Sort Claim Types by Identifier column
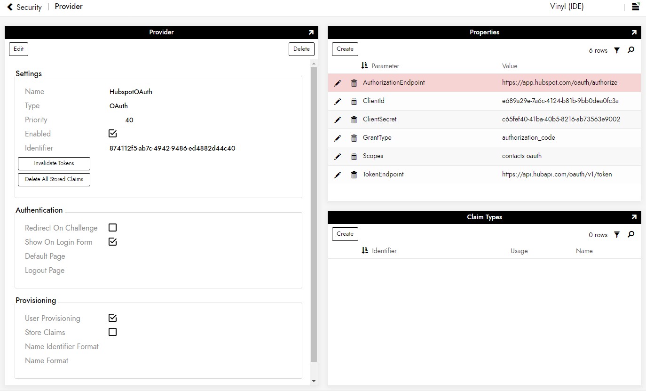 384,251
